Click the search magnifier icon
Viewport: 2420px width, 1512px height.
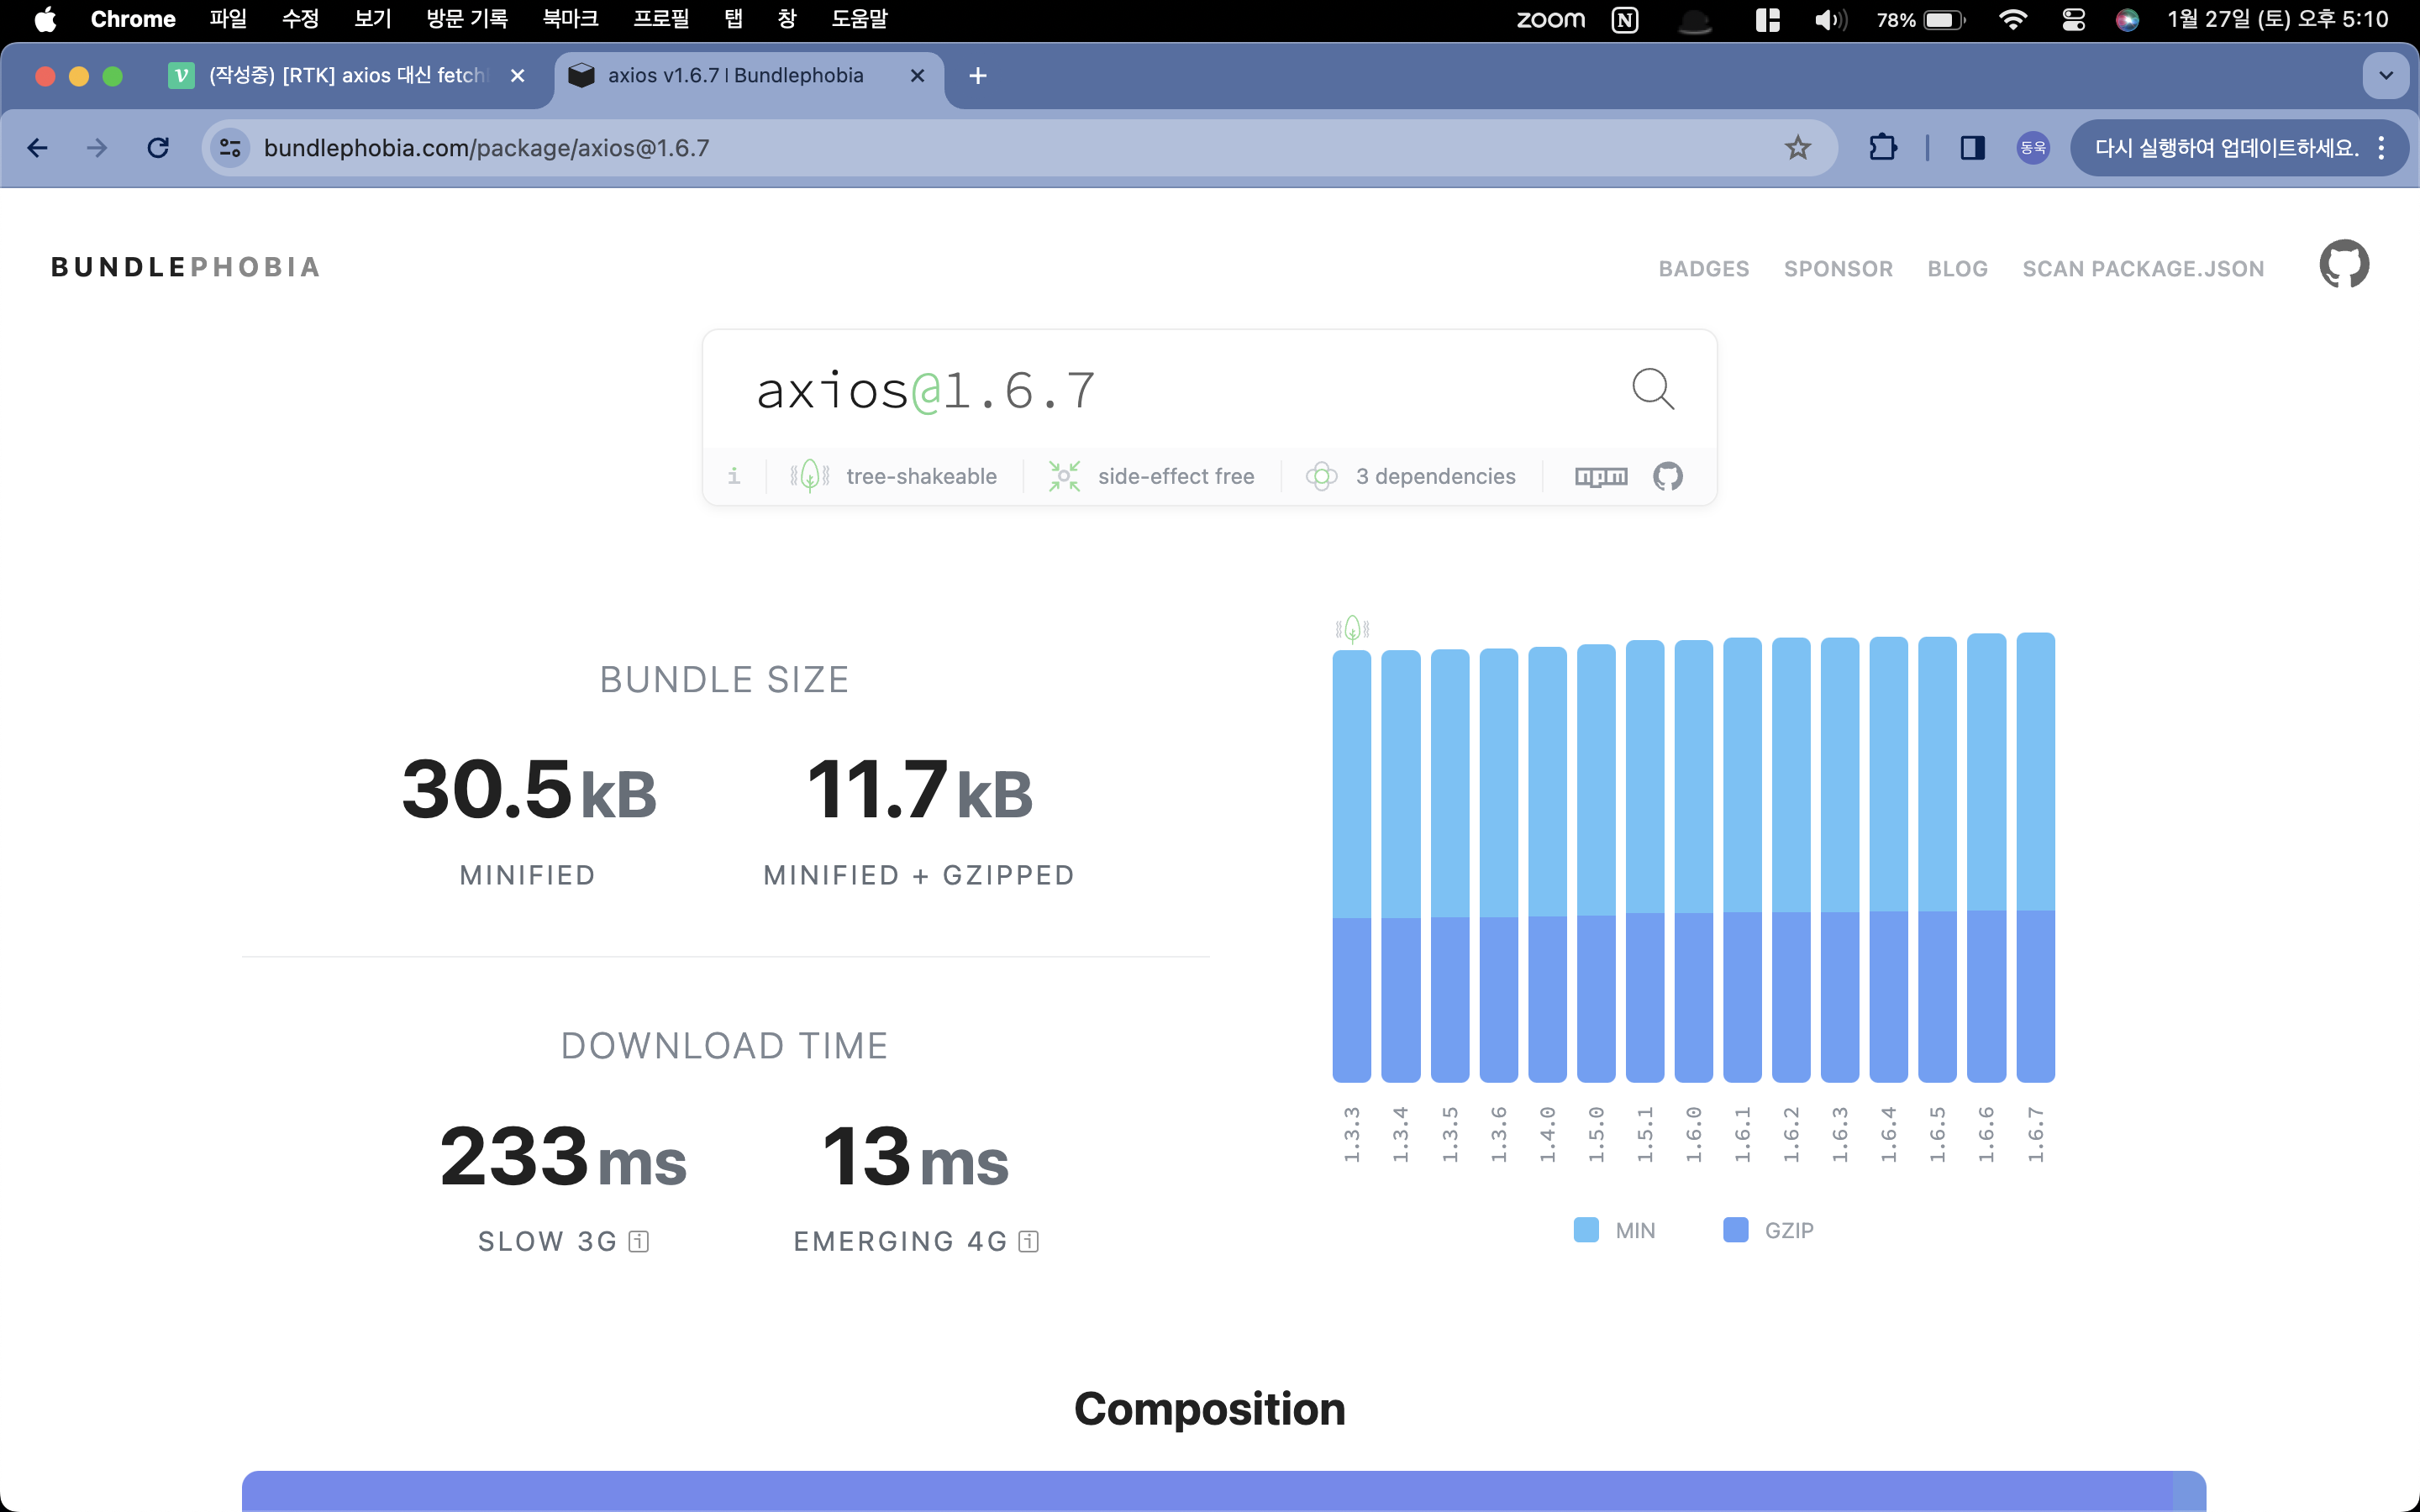click(x=1652, y=389)
